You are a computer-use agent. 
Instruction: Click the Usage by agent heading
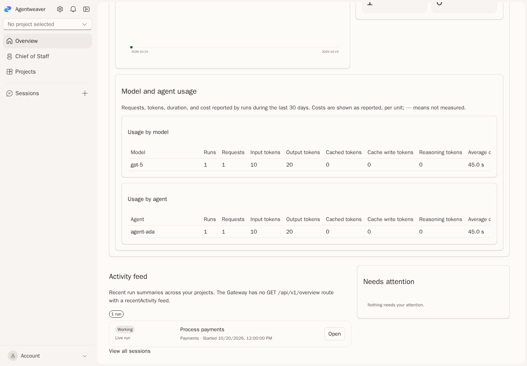(147, 199)
